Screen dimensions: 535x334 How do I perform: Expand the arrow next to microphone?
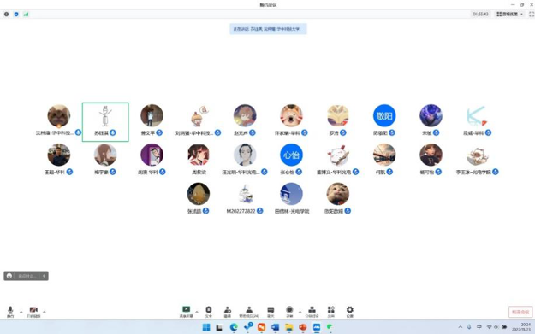(x=21, y=312)
